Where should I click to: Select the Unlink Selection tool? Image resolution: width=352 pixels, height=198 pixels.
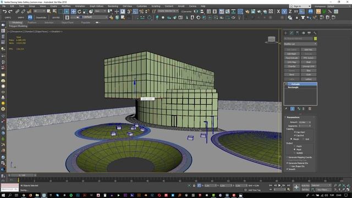click(x=23, y=11)
